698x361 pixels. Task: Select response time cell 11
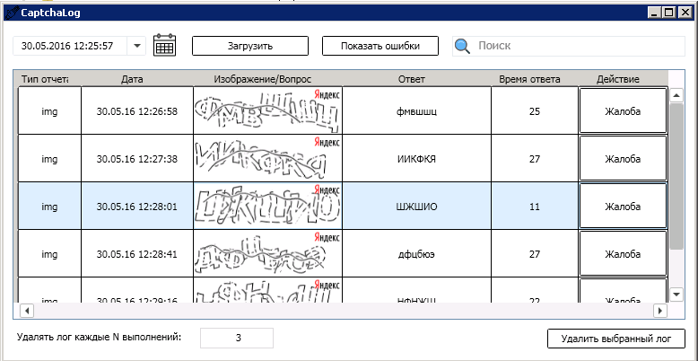[x=535, y=207]
